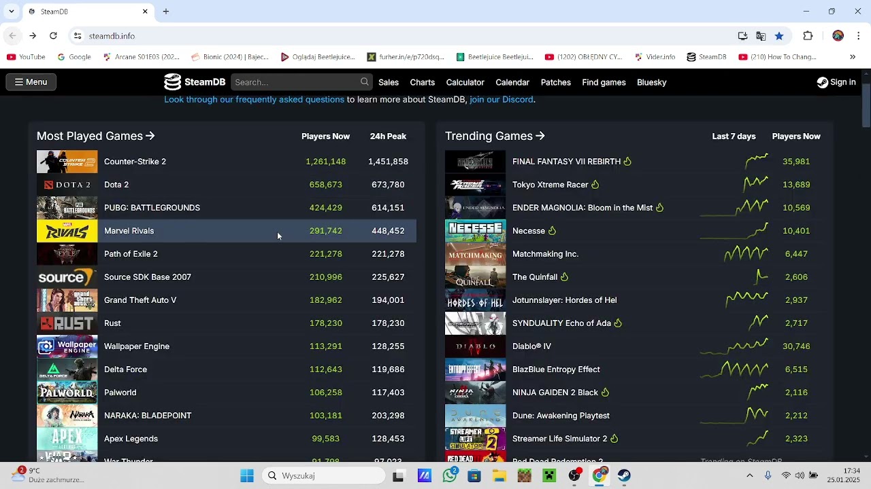
Task: Open the Bluesky link in navigation
Action: click(651, 82)
